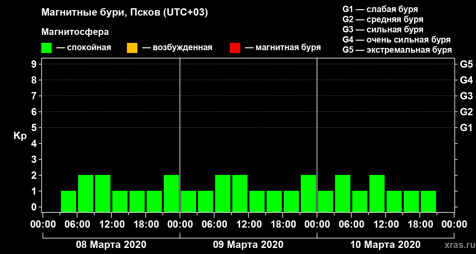Image resolution: width=476 pixels, height=254 pixels.
Task: Click the red 'магнитная буря' legend swatch
Action: 235,48
